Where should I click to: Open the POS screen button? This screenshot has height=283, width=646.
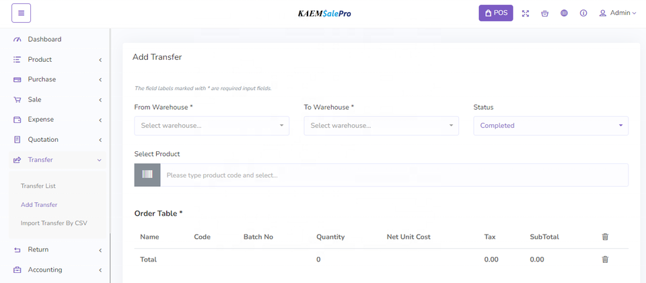coord(496,13)
